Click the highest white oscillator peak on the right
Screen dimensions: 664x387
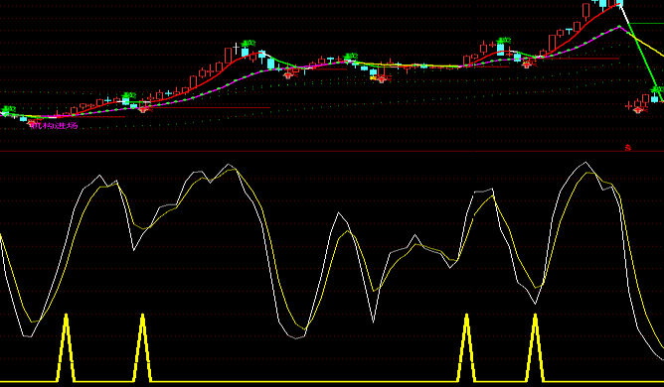click(x=585, y=163)
